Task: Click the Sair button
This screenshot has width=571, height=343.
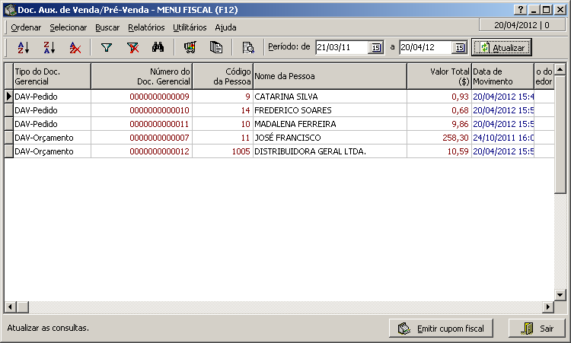Action: point(538,329)
